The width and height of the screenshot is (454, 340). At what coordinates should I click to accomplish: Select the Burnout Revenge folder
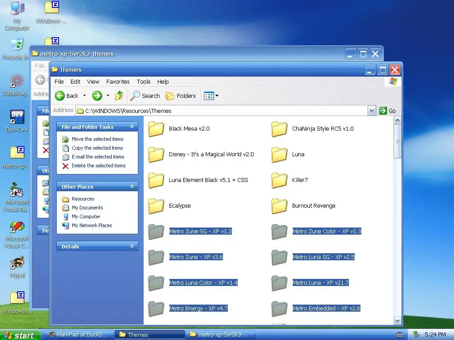click(x=303, y=206)
